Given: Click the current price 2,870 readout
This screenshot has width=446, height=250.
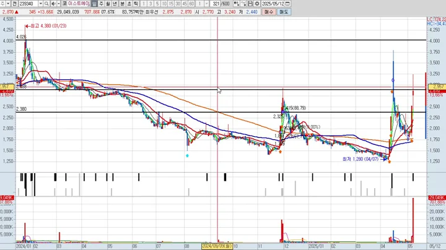Looking at the screenshot, I should point(7,12).
